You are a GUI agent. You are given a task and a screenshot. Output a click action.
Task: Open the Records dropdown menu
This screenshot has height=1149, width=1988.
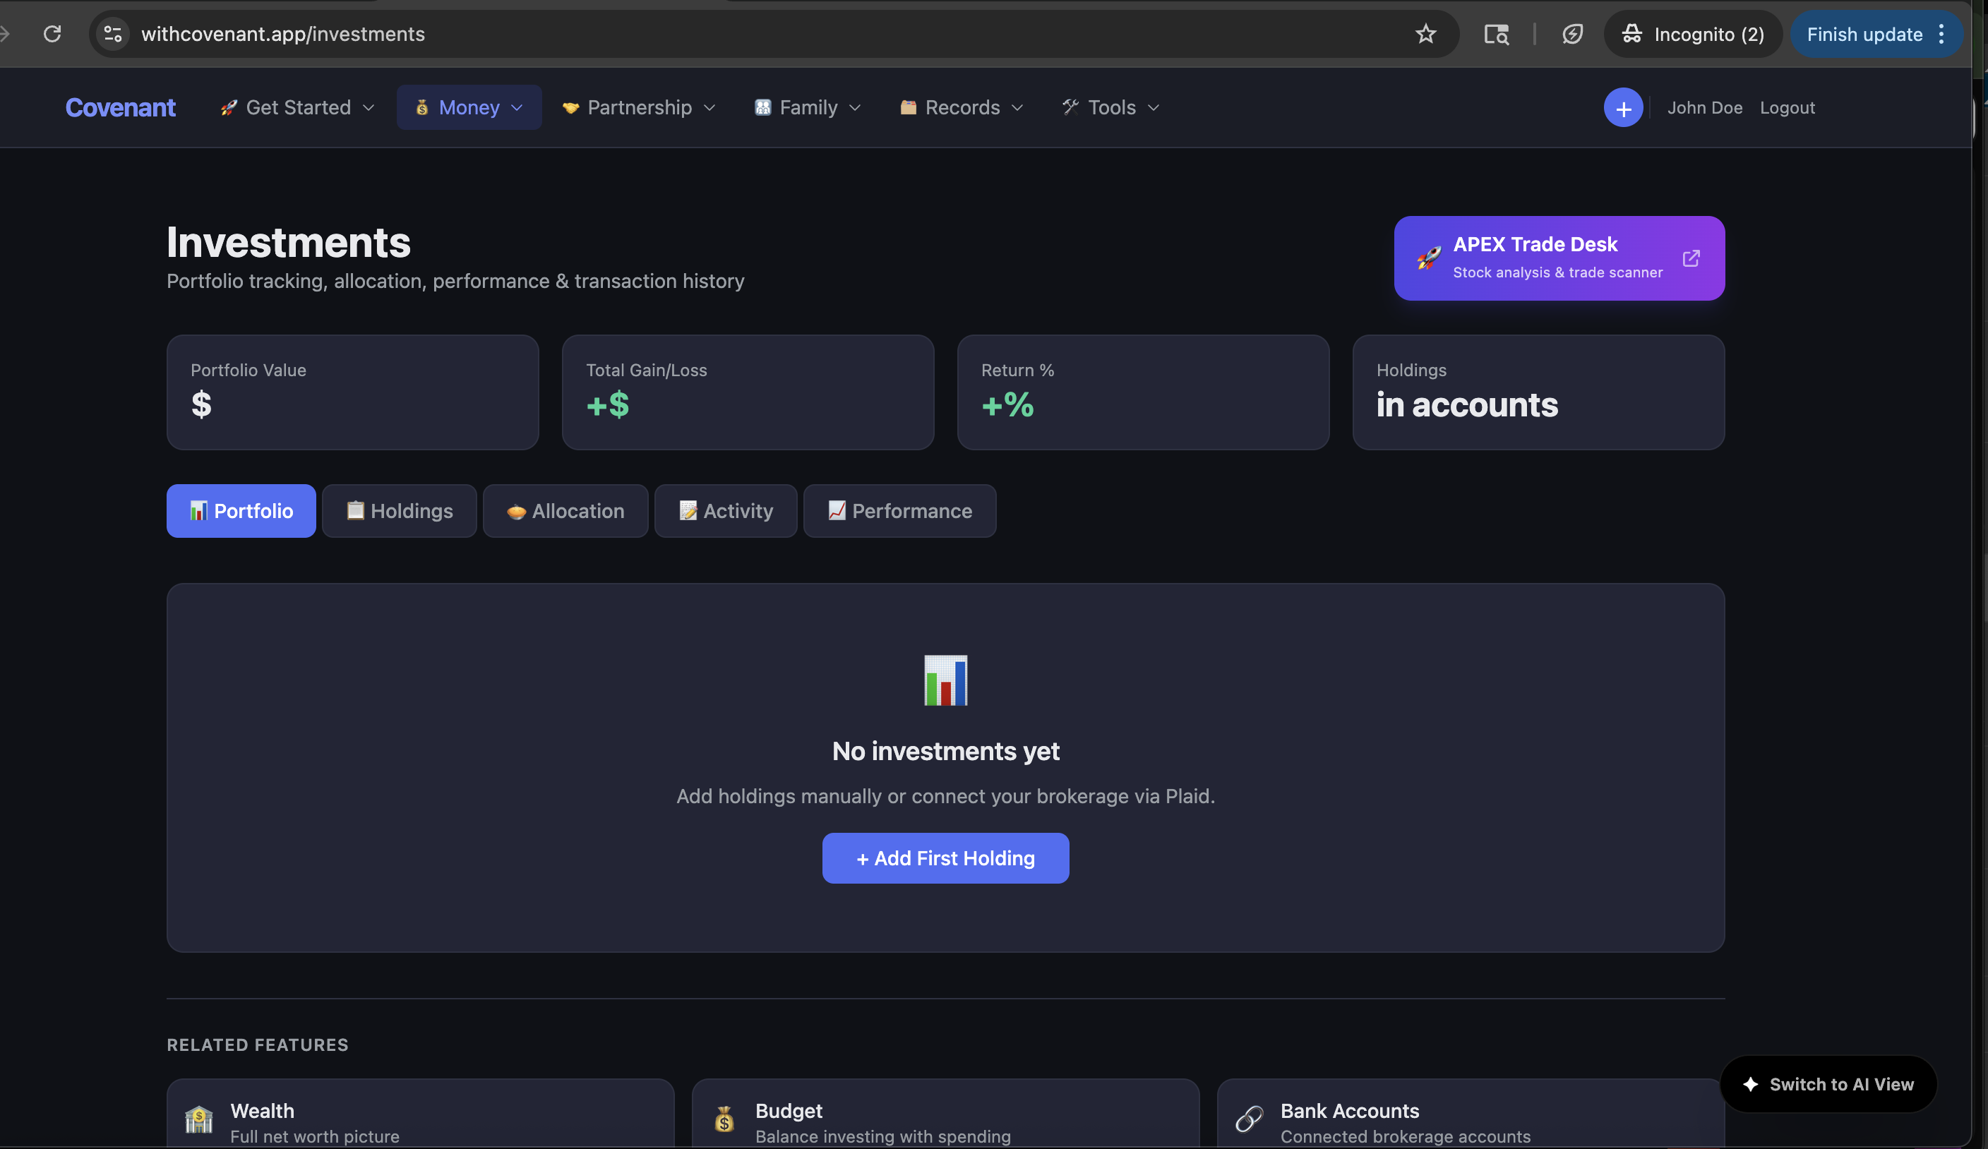[961, 108]
